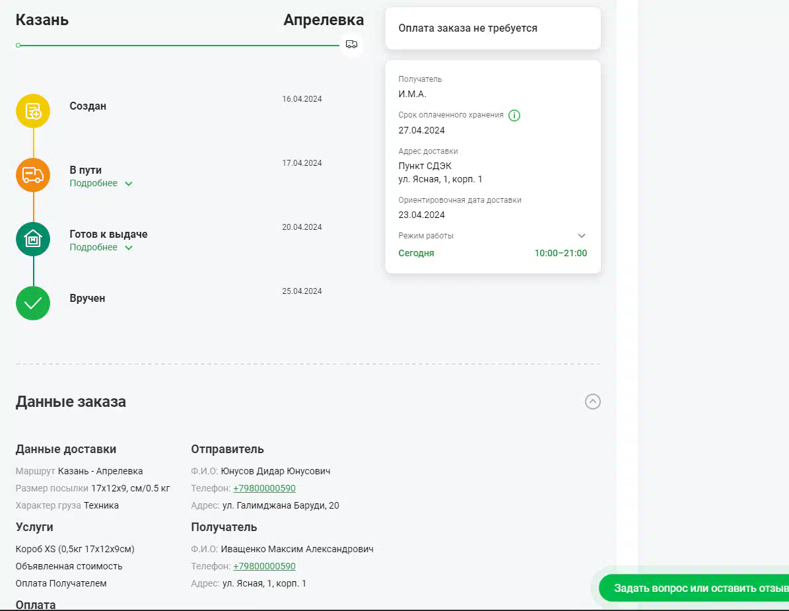Click the green Вручен checkmark icon
789x611 pixels.
click(33, 303)
